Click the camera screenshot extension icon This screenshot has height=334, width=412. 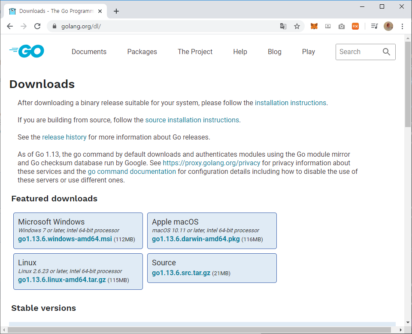click(341, 26)
